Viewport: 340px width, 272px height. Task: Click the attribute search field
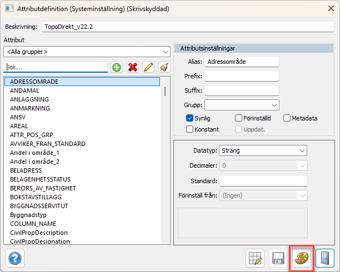pyautogui.click(x=55, y=67)
